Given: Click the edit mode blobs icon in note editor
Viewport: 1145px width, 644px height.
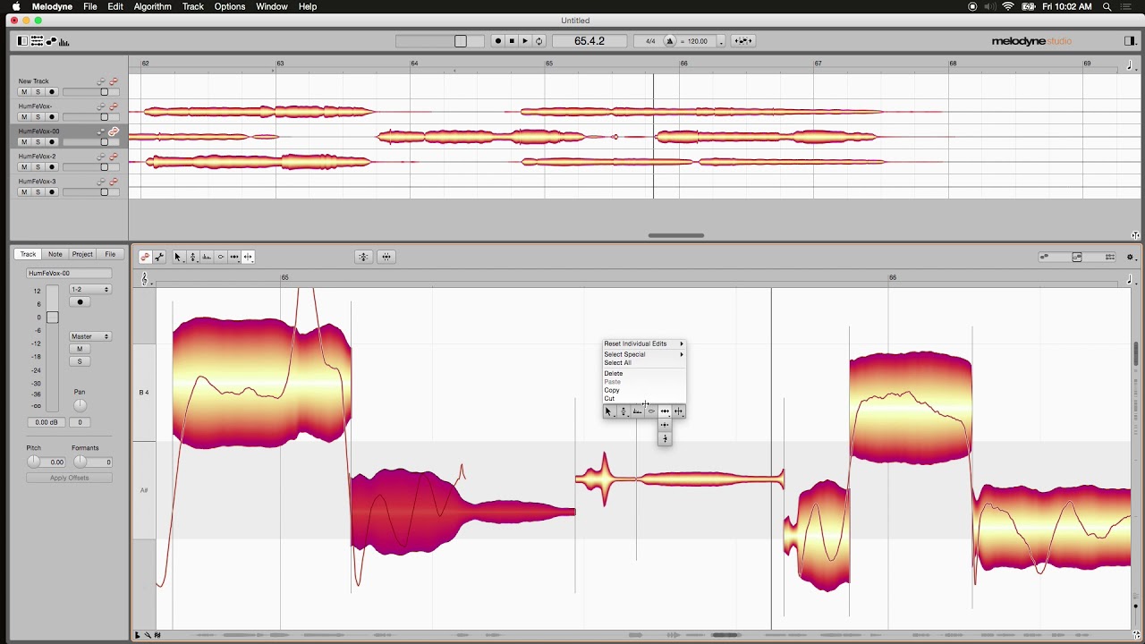Looking at the screenshot, I should pos(145,257).
